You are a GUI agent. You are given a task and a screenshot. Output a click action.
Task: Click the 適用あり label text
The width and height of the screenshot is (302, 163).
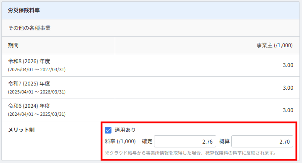pos(125,130)
